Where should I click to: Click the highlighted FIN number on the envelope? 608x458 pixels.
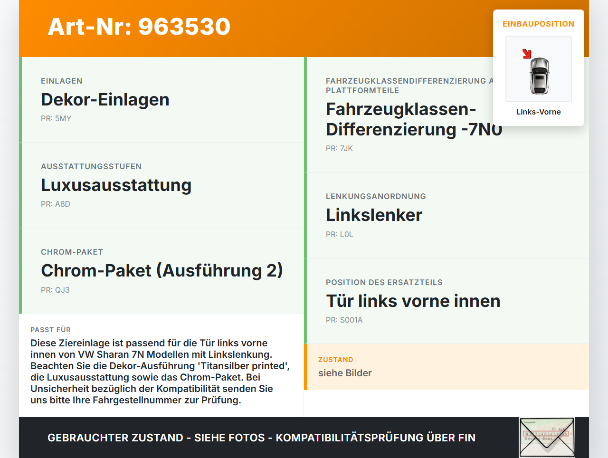click(x=546, y=435)
